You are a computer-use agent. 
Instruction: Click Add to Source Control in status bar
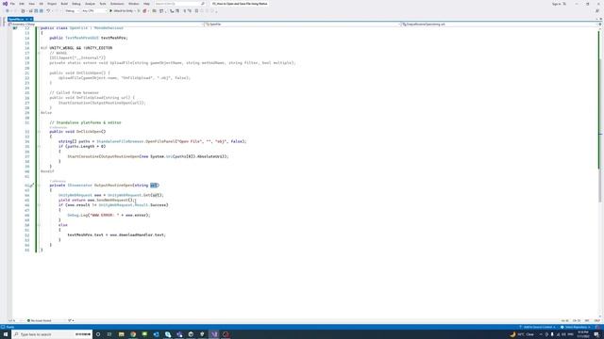click(x=537, y=327)
